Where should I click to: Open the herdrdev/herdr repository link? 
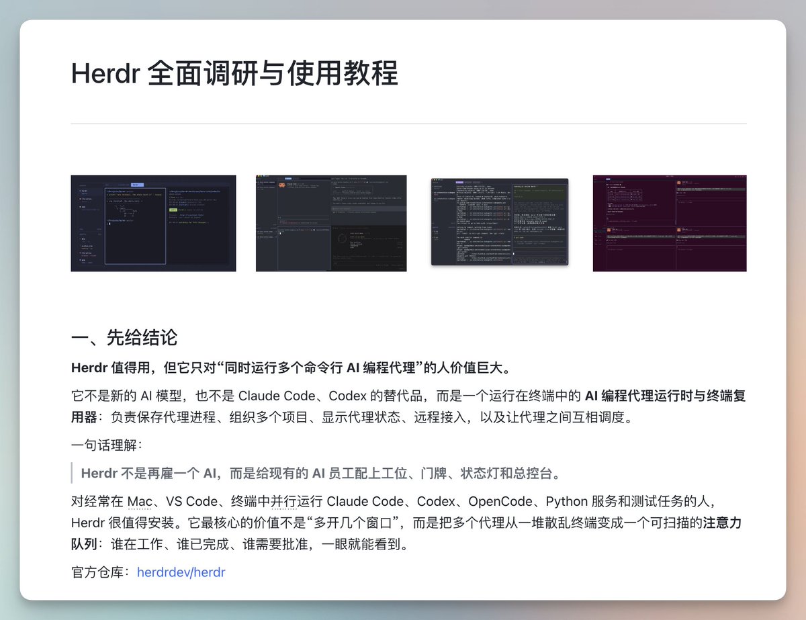[181, 573]
